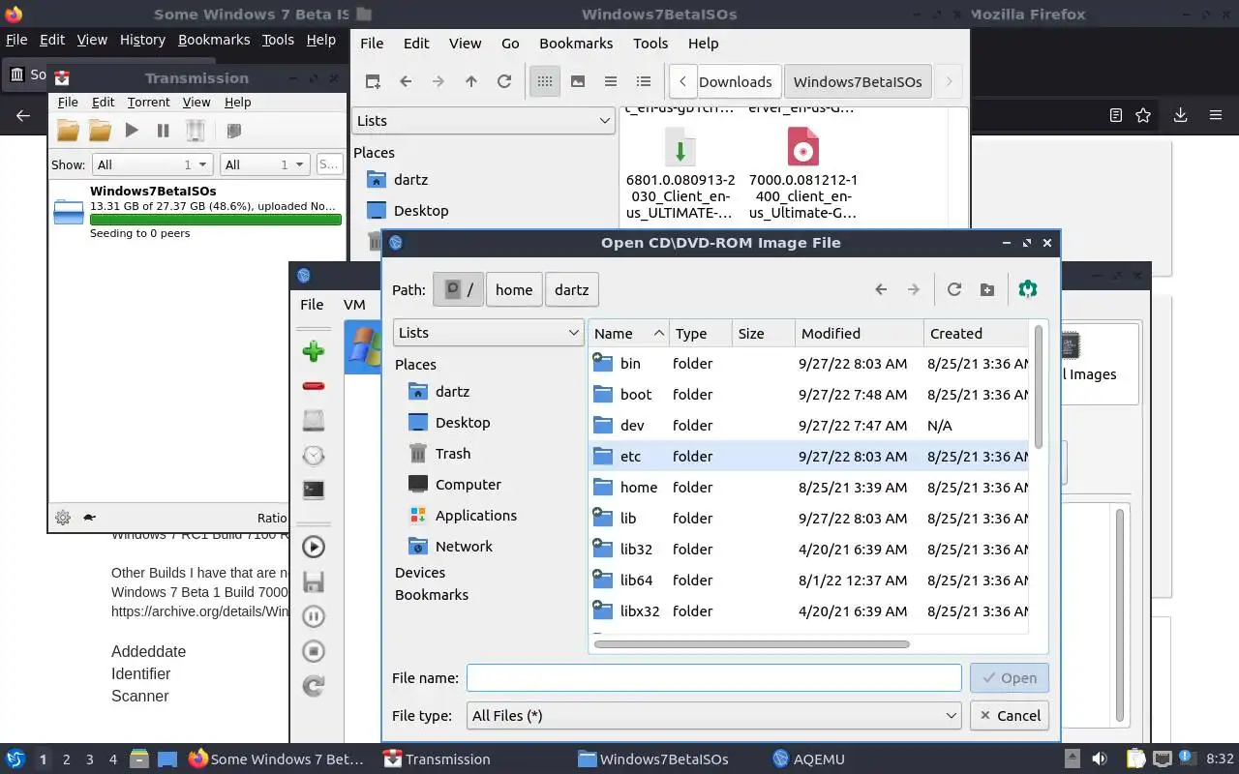Click the vertical scrollbar in the dialog file list
This screenshot has height=774, width=1239.
tap(1038, 387)
